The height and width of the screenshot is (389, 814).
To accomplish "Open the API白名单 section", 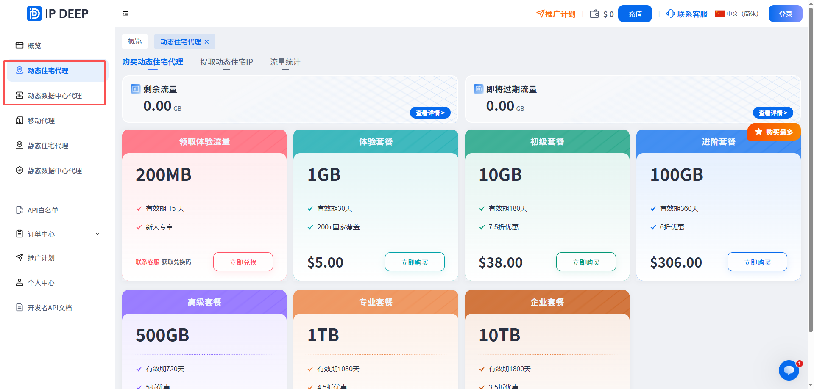I will tap(42, 210).
